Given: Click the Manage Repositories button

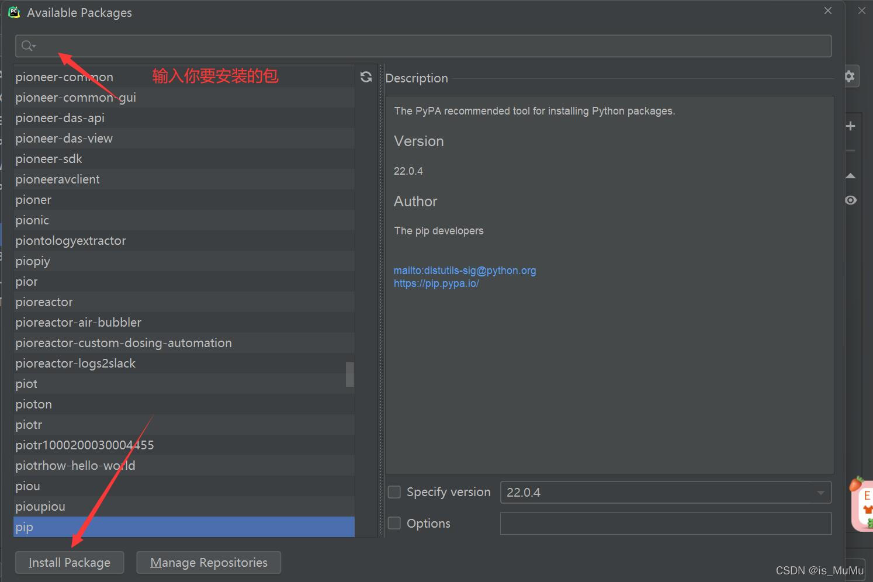Looking at the screenshot, I should [209, 563].
